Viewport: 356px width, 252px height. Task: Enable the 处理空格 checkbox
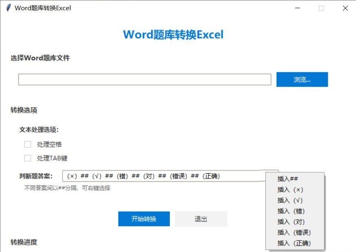point(28,144)
